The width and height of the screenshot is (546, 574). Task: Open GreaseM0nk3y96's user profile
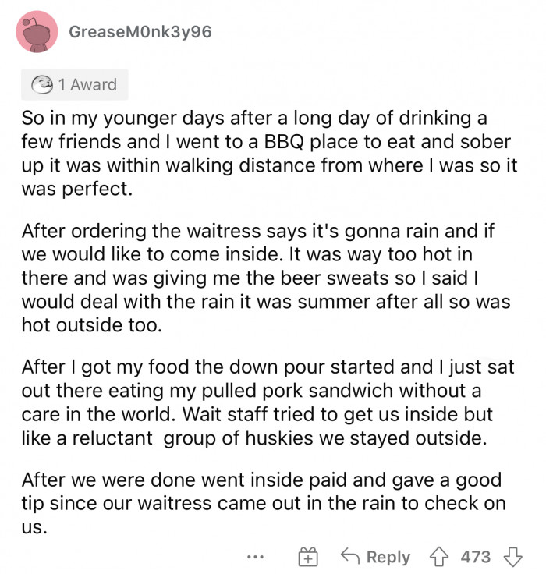coord(140,32)
